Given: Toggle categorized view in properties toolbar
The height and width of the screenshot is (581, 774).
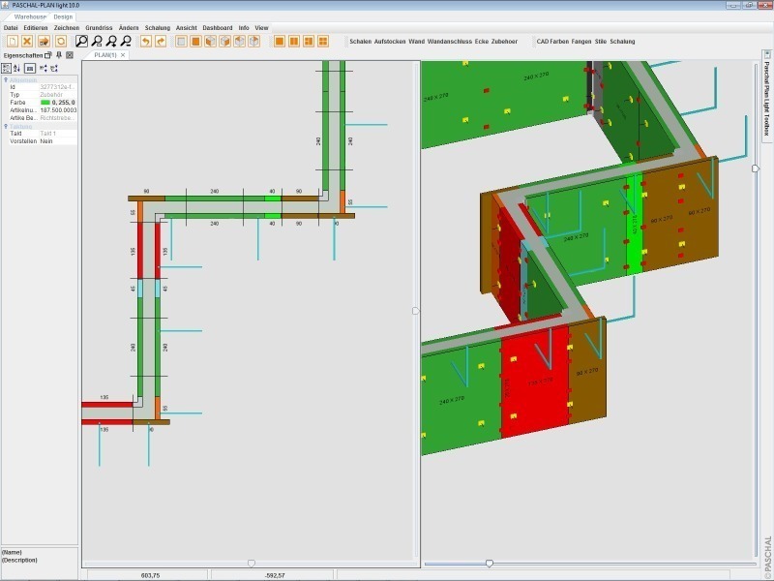Looking at the screenshot, I should [7, 68].
